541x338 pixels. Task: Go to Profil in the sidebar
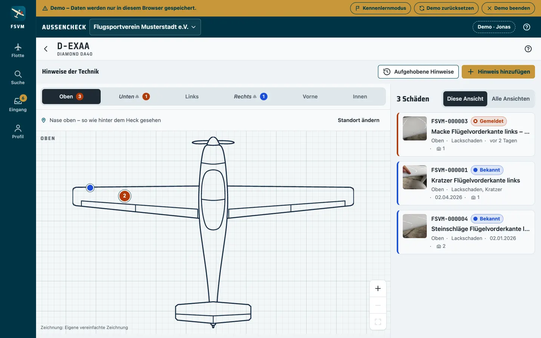[18, 132]
